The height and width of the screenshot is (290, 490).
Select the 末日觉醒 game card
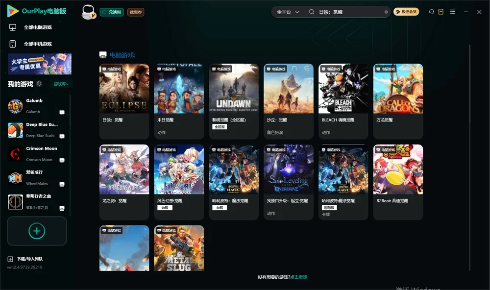[179, 101]
